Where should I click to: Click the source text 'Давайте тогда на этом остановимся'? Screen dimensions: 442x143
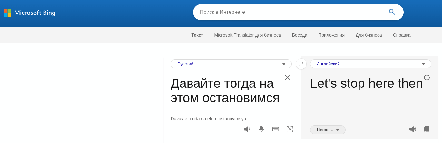point(225,91)
